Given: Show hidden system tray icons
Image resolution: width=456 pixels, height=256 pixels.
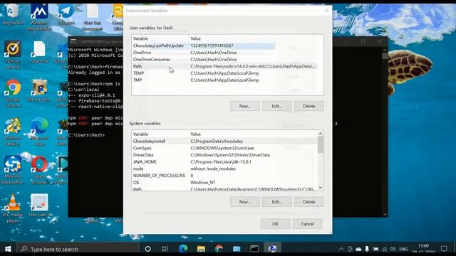Looking at the screenshot, I should click(341, 249).
